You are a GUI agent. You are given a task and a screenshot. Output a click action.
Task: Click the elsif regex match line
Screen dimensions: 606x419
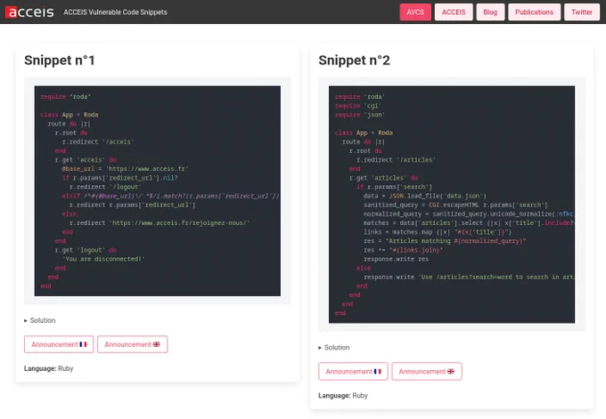point(170,196)
